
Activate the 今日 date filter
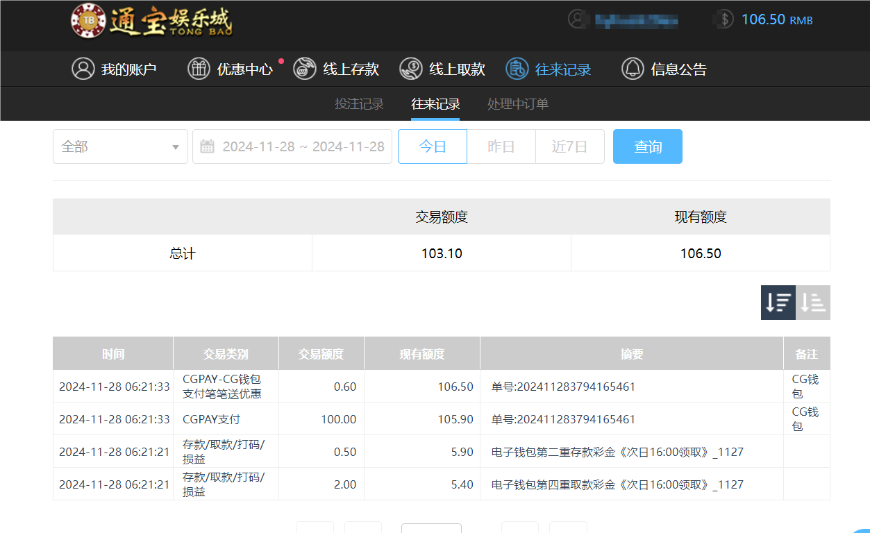coord(432,146)
